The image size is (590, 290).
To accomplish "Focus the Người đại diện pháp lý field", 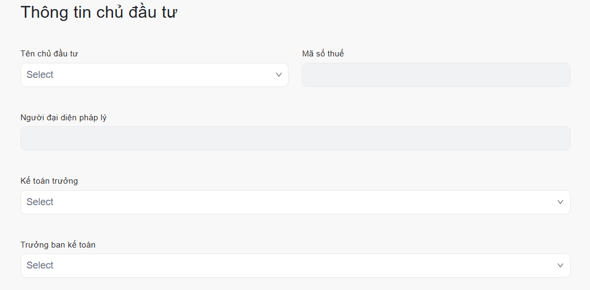I will [296, 139].
